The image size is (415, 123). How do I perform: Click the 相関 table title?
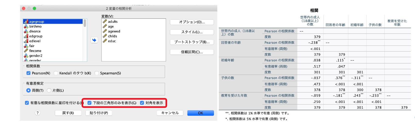click(314, 11)
